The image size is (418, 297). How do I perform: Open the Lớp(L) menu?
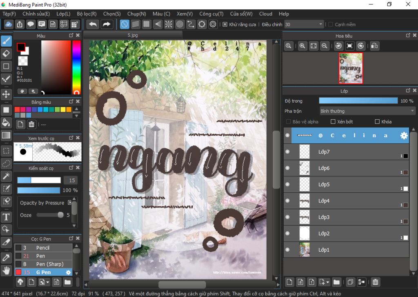(x=63, y=14)
